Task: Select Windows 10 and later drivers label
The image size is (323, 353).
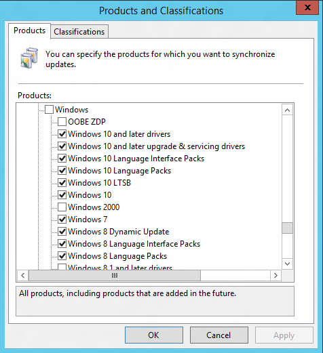Action: (x=119, y=134)
